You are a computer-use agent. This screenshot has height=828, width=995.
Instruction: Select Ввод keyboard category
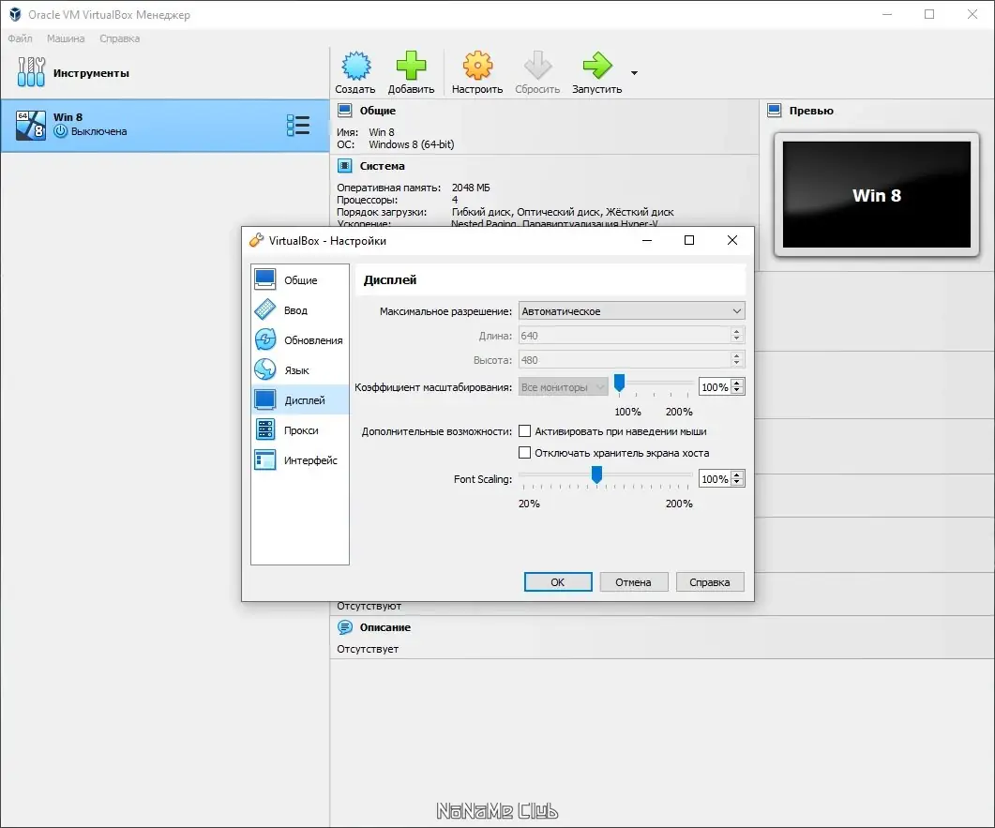(300, 310)
